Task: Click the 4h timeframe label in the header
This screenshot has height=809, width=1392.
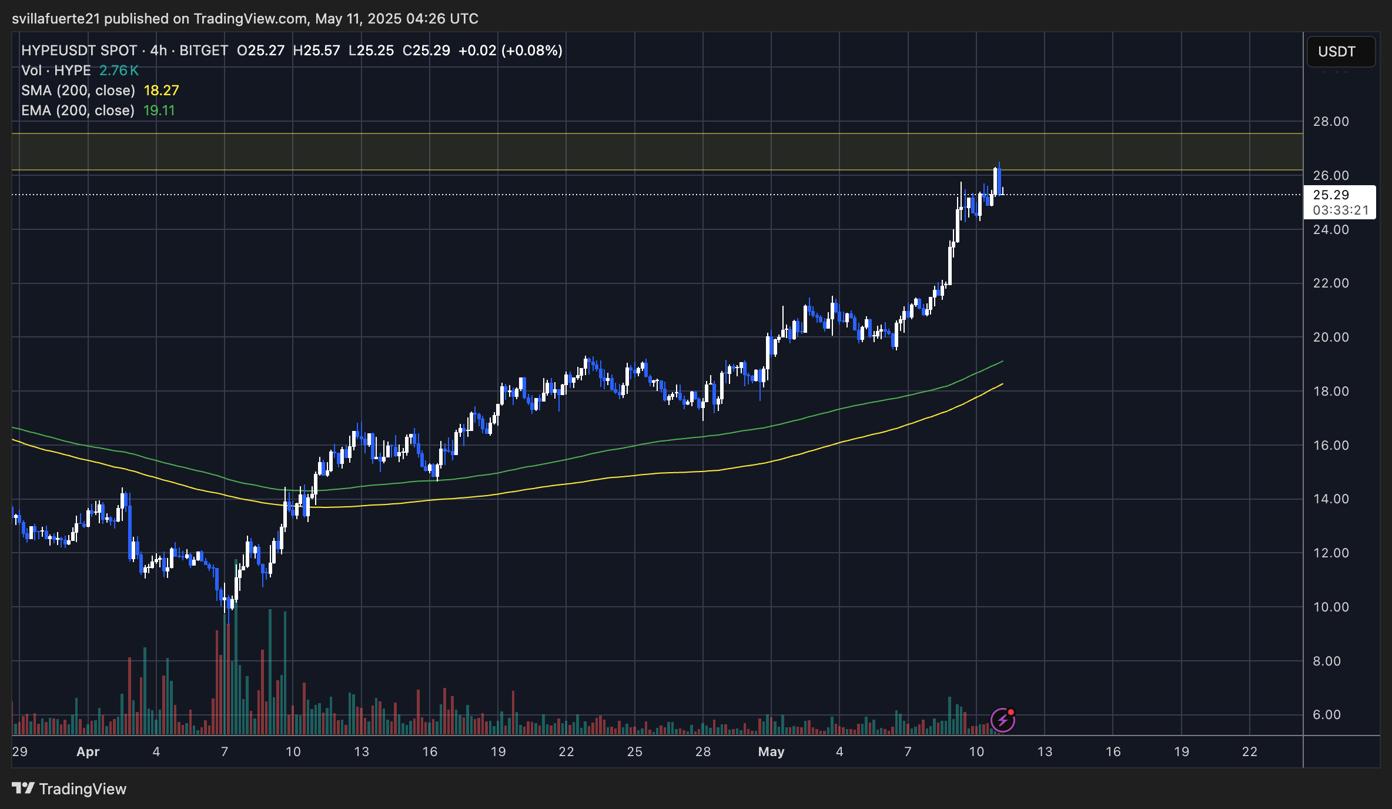Action: [x=158, y=51]
